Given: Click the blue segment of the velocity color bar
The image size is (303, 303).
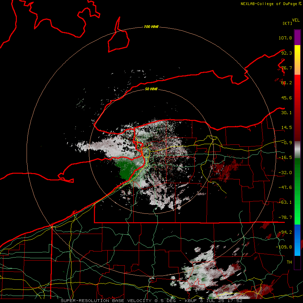Looking at the screenshot, I should pyautogui.click(x=297, y=240).
